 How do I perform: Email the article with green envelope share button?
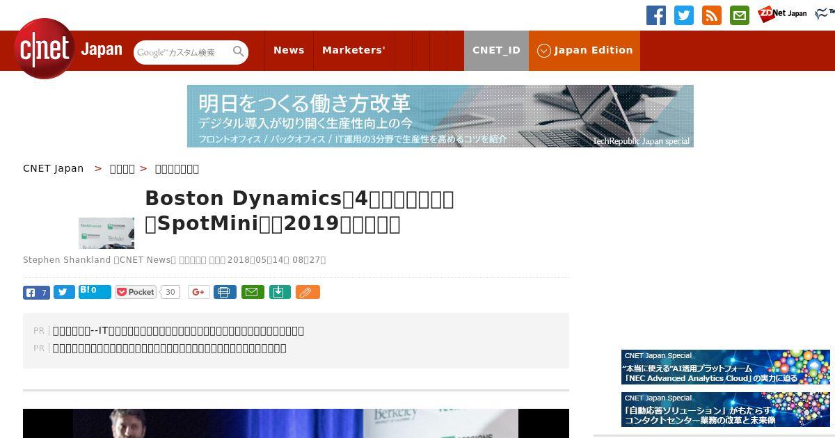pos(253,292)
